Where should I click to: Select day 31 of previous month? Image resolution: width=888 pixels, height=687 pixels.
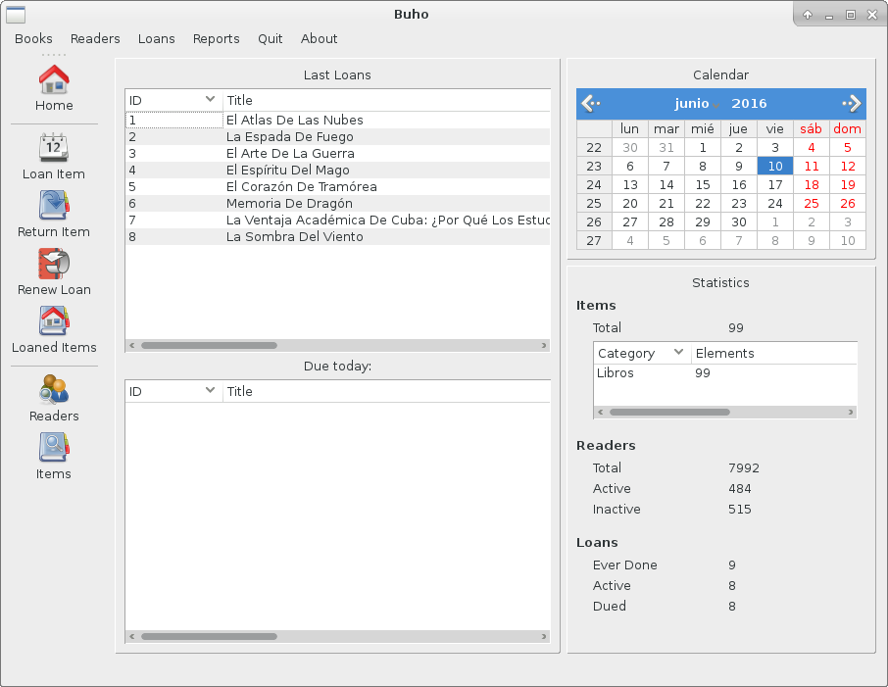pyautogui.click(x=666, y=148)
